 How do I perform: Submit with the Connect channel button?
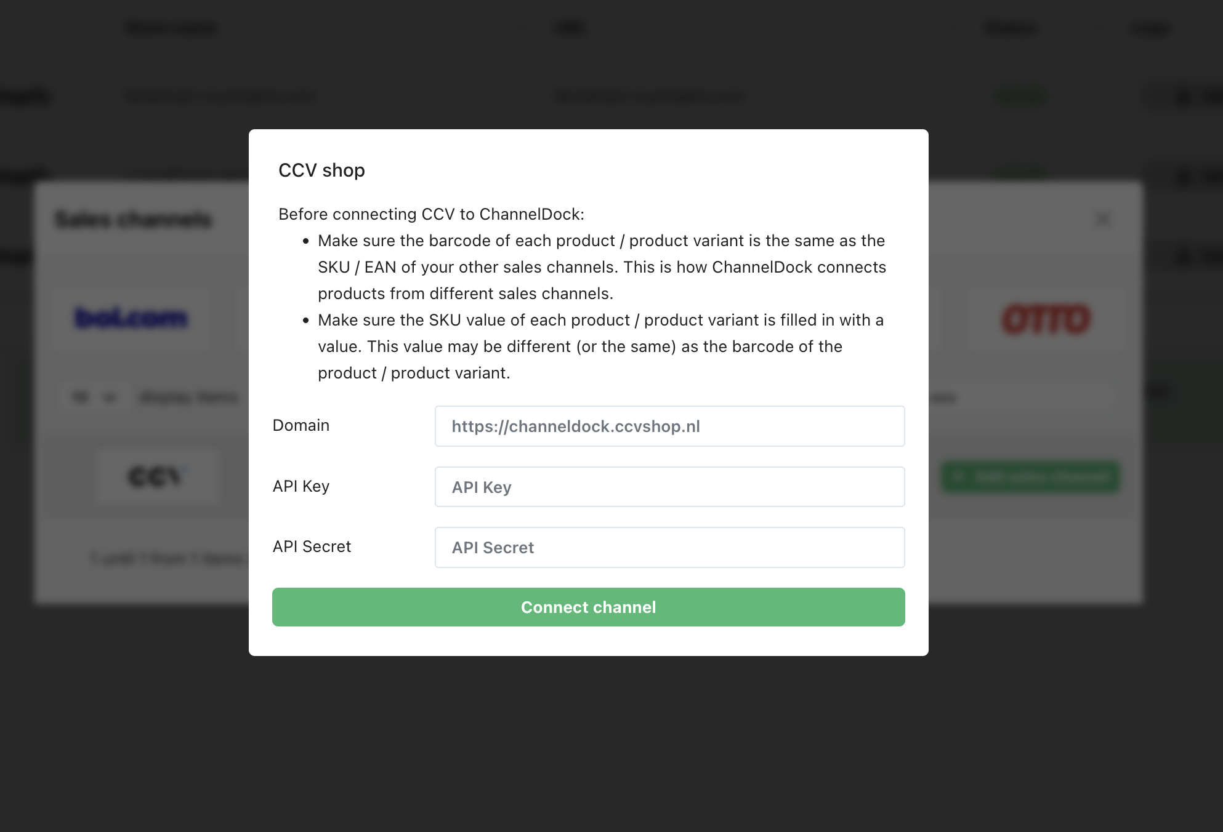click(x=588, y=607)
